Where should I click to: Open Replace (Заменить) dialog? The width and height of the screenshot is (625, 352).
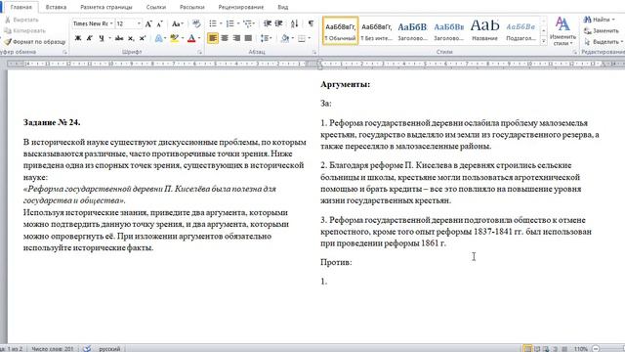coord(602,30)
